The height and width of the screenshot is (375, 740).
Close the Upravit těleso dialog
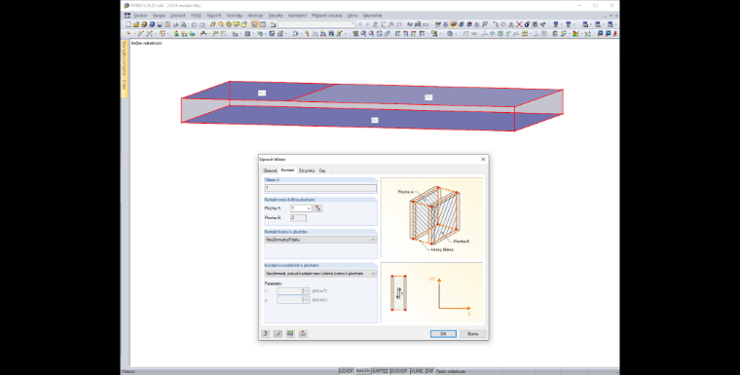483,159
